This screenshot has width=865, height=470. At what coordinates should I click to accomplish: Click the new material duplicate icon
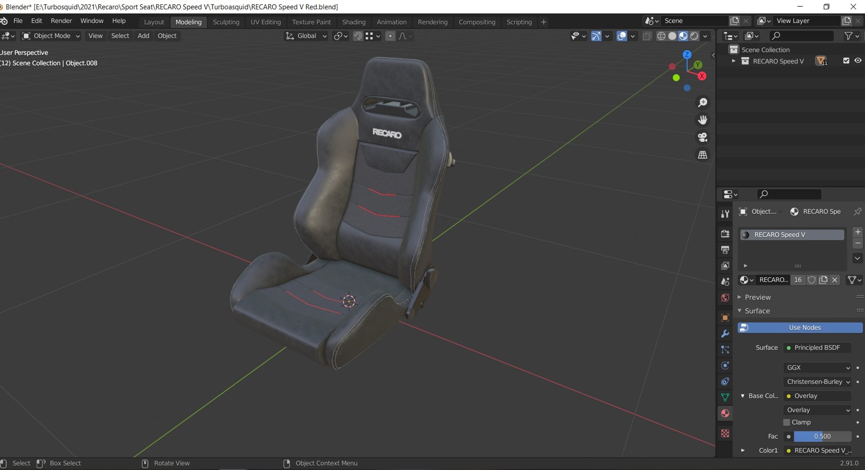point(823,280)
